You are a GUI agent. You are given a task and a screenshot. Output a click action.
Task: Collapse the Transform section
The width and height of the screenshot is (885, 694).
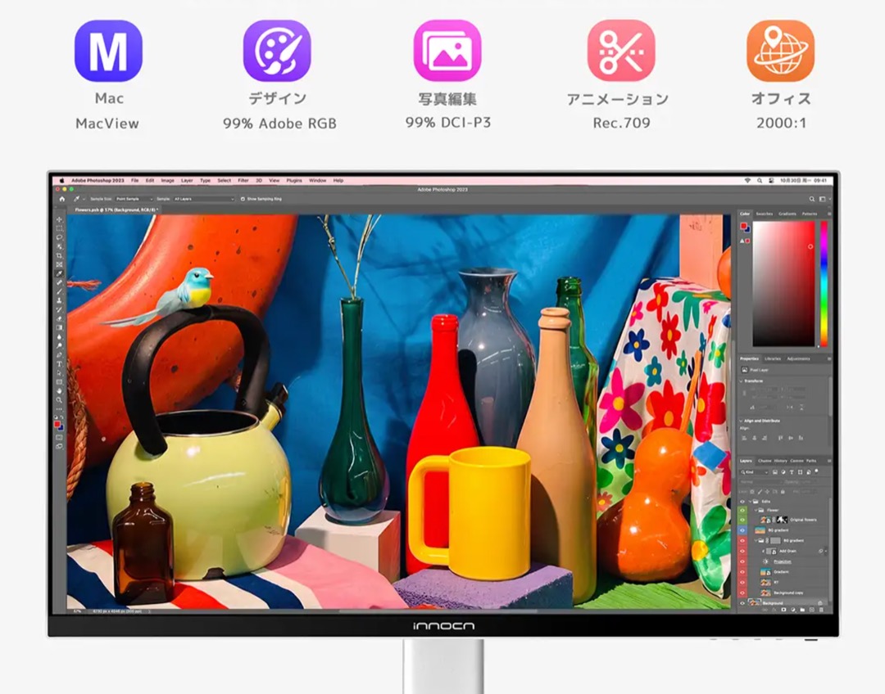tap(741, 381)
